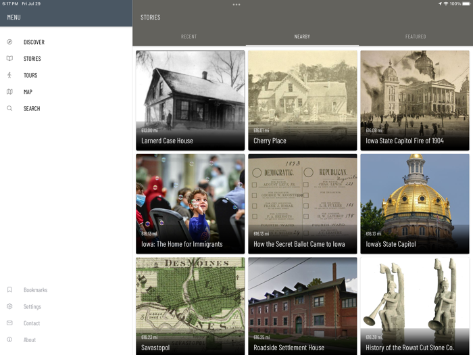This screenshot has width=473, height=355.
Task: Tap the Fri Jul 29 date in status bar
Action: click(31, 3)
